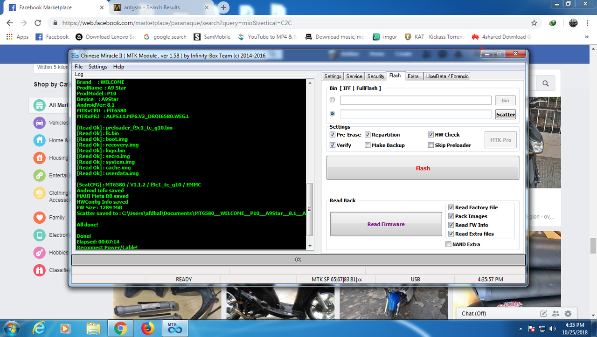Open the Housing category icon in Facebook sidebar
Viewport: 597px width, 337px height.
point(40,158)
